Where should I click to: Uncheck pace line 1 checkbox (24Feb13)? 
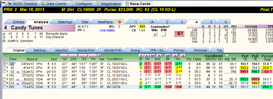click(x=5, y=64)
